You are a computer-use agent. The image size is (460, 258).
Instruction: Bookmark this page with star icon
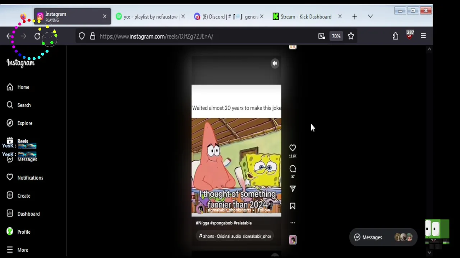coord(351,36)
